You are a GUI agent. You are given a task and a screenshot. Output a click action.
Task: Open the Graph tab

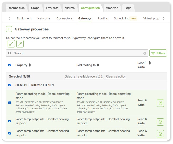click(35, 8)
